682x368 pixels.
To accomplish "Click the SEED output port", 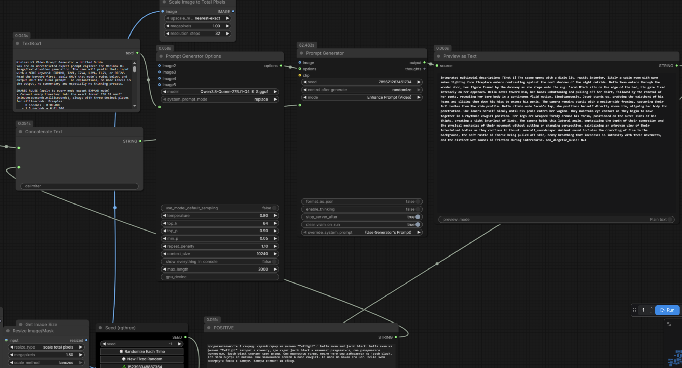I will (185, 337).
